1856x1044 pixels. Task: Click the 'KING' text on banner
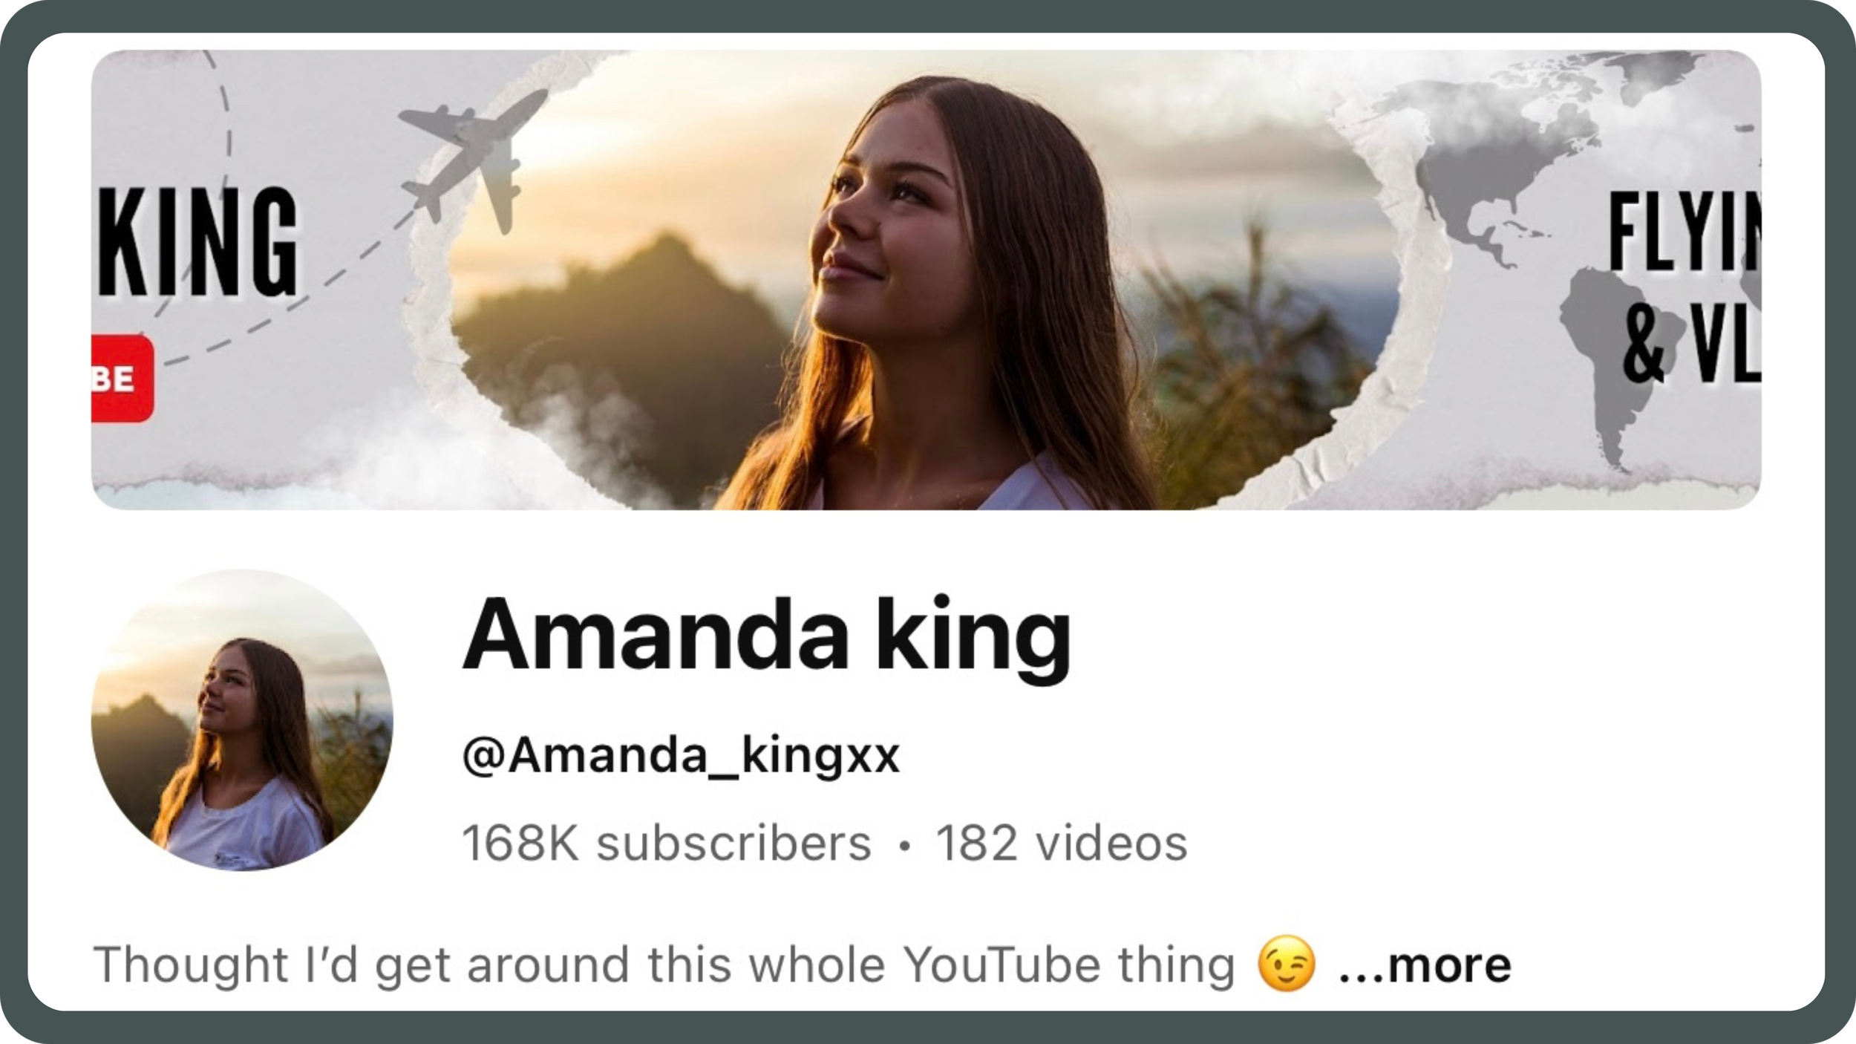point(198,242)
